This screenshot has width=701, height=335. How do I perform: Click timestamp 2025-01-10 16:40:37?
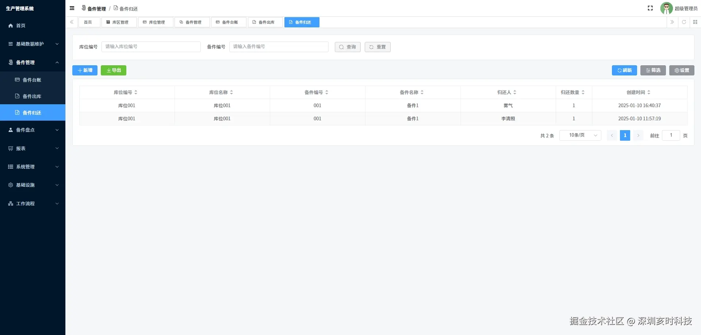click(x=640, y=106)
